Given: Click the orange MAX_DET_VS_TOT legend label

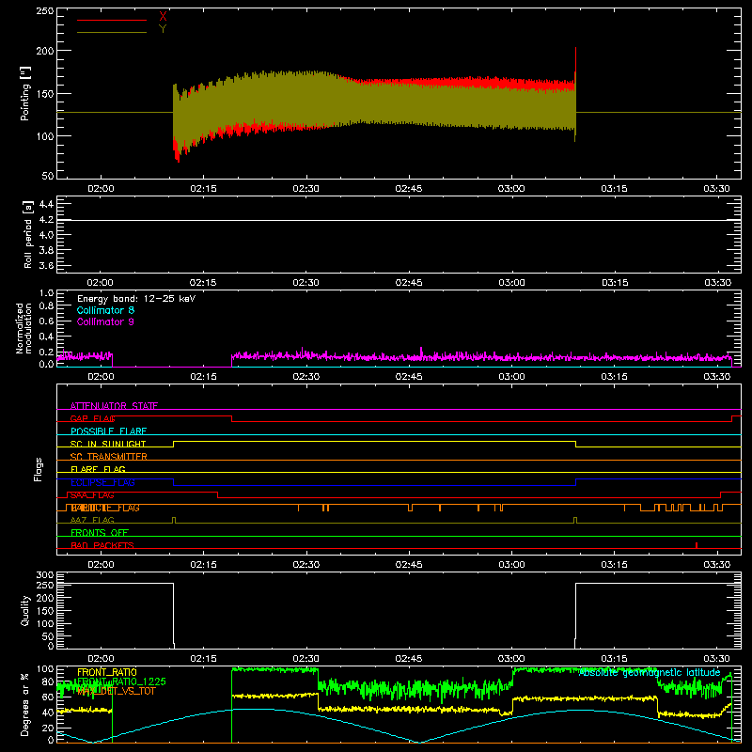Looking at the screenshot, I should [x=116, y=691].
